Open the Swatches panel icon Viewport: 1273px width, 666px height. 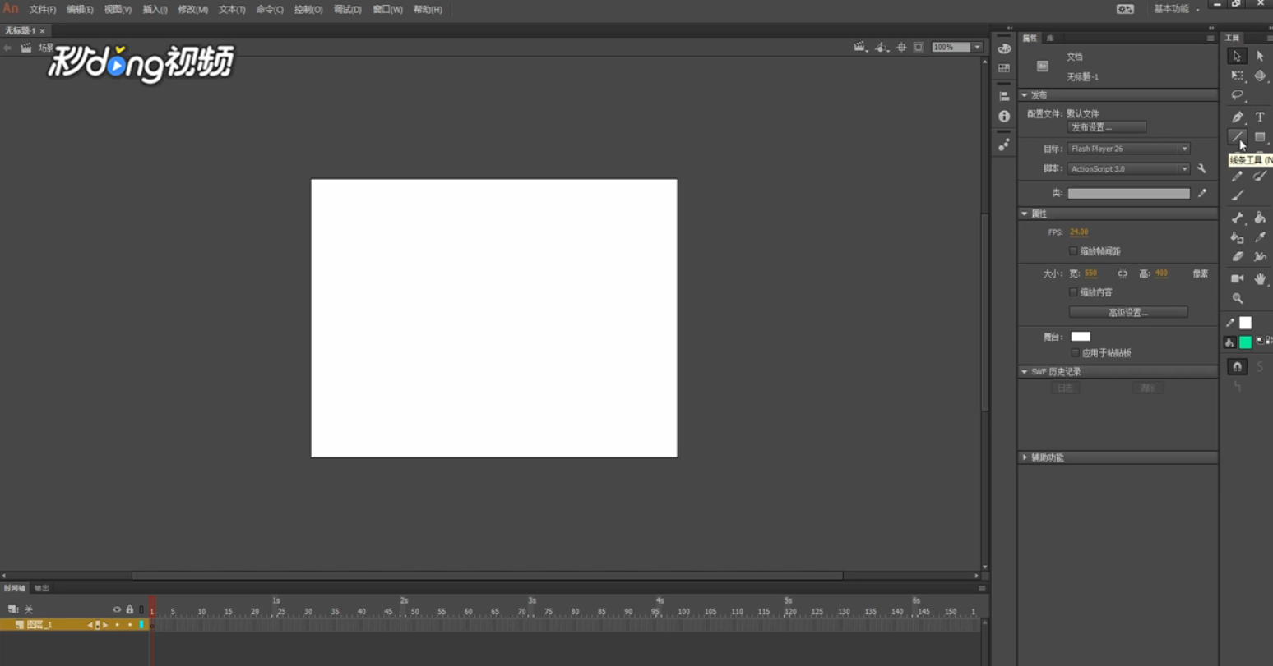point(1004,68)
